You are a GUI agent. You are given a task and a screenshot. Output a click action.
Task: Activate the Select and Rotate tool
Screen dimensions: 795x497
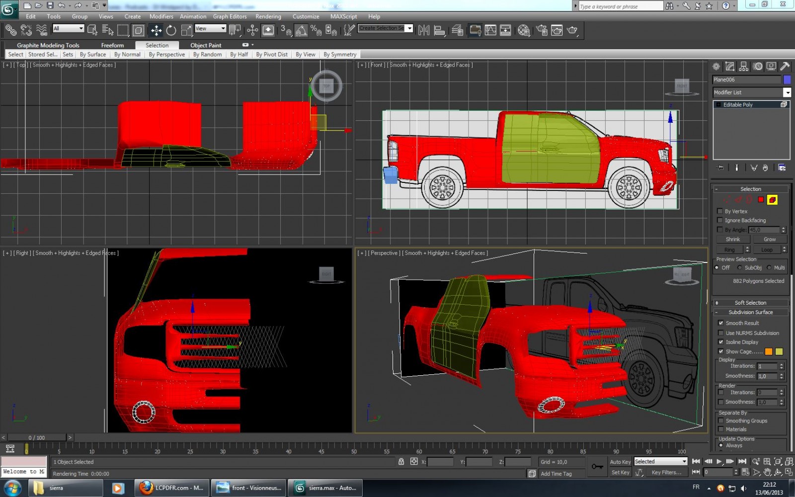171,31
